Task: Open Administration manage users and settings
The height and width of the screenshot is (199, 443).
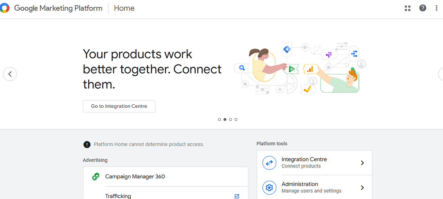Action: tap(314, 187)
